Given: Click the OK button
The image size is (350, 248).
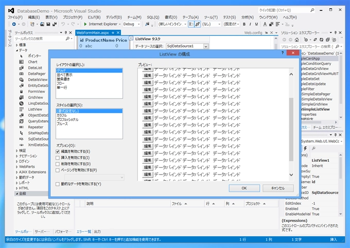Looking at the screenshot, I should [x=244, y=188].
